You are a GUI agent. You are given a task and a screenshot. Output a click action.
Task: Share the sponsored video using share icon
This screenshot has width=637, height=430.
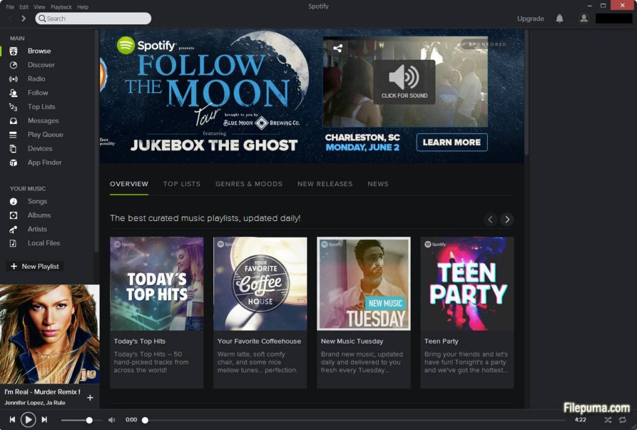click(x=337, y=48)
